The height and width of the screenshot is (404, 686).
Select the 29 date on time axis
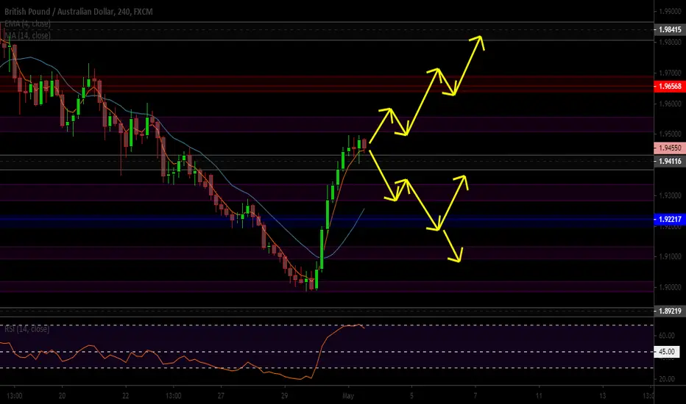pos(284,396)
